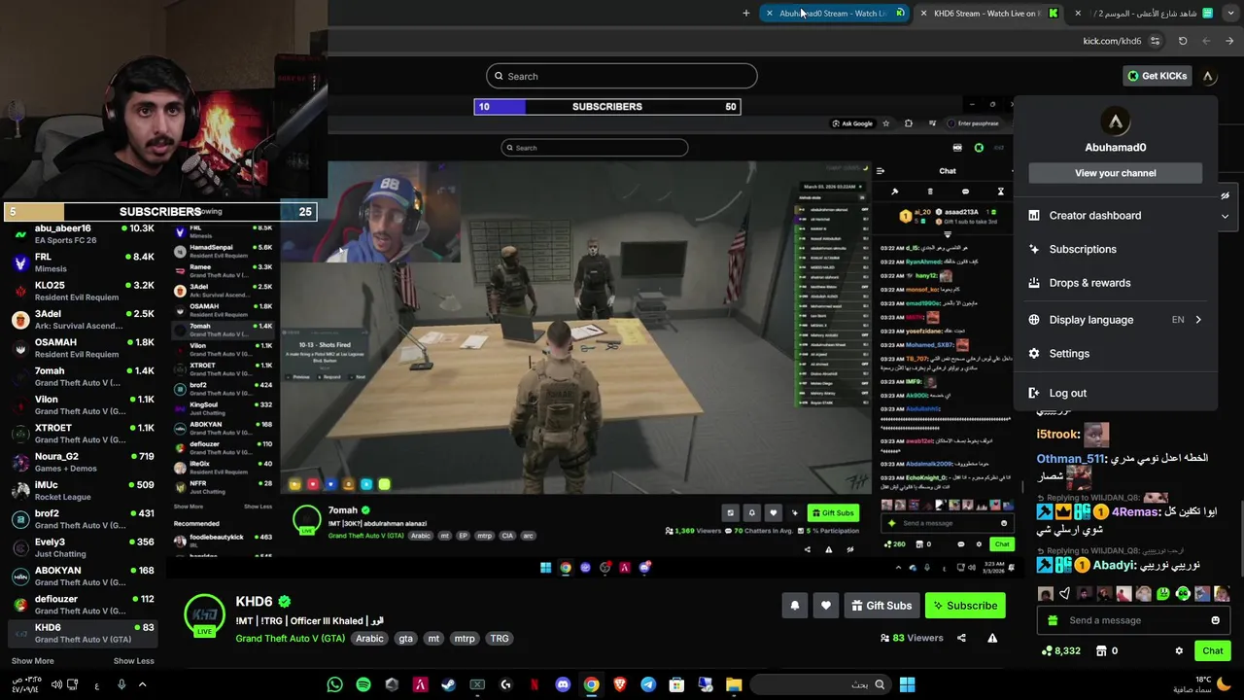Switch to the KHD6 Stream tab

coord(989,13)
